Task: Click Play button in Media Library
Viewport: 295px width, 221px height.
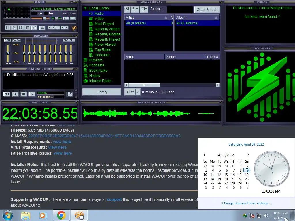Action: tap(130, 92)
